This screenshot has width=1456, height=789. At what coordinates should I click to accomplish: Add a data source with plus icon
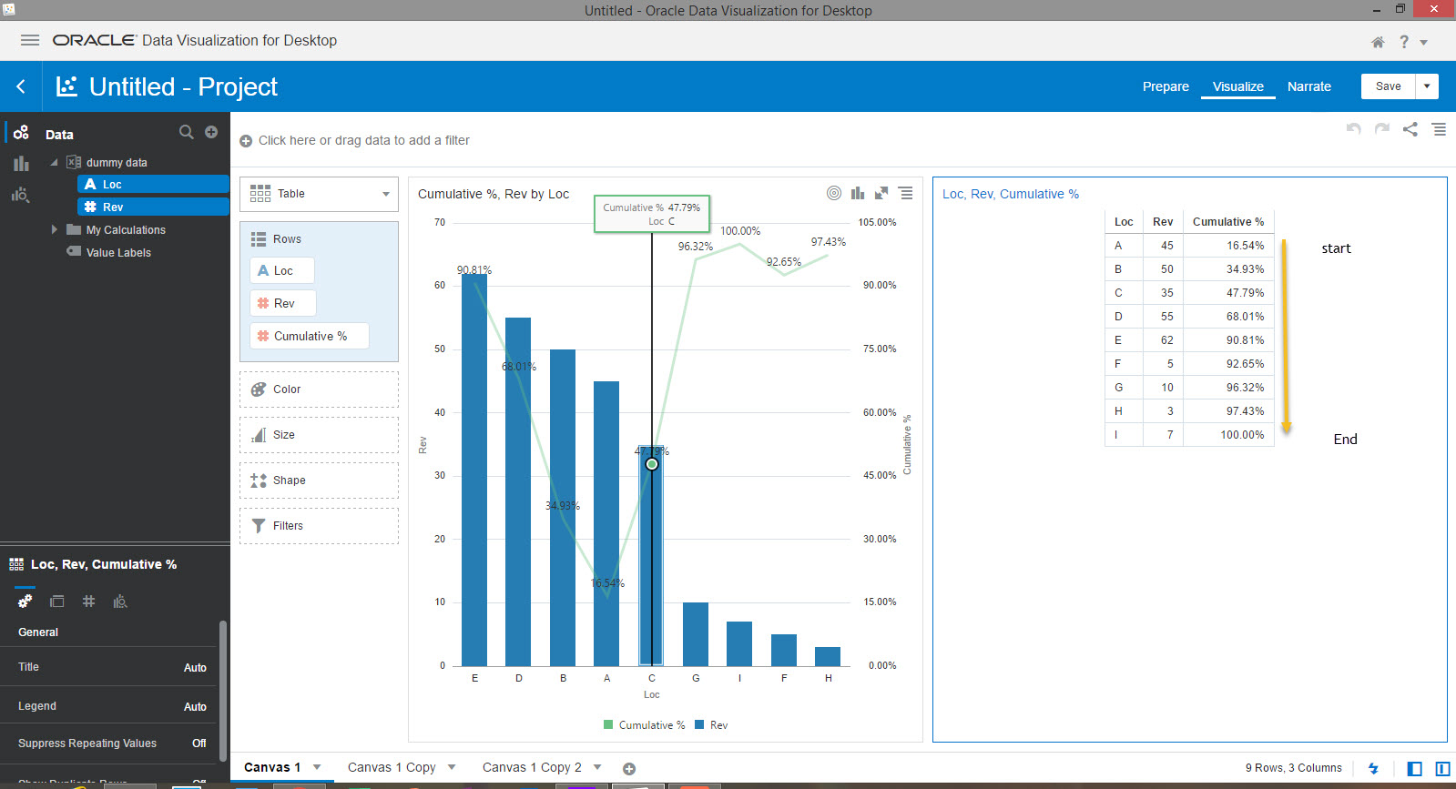211,132
